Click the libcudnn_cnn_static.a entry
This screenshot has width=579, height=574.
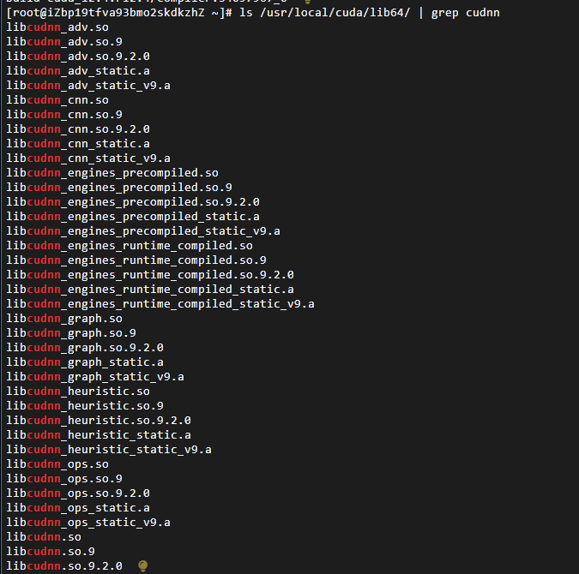tap(78, 144)
